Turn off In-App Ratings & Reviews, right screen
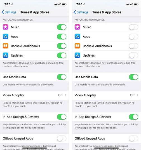Image resolution: width=141 pixels, height=150 pixels. (x=133, y=117)
